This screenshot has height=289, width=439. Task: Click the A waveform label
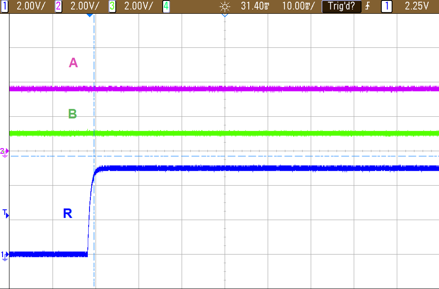pyautogui.click(x=73, y=61)
